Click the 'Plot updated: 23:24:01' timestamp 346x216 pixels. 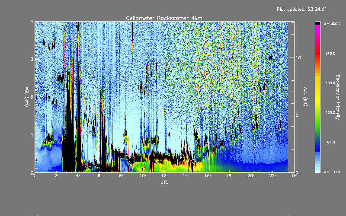[x=301, y=9]
